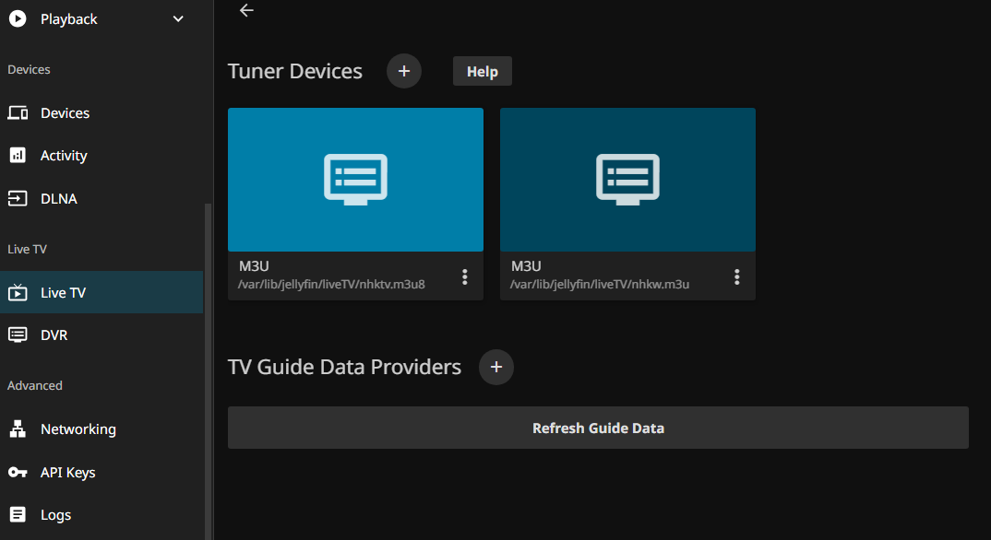Select Live TV in the sidebar
This screenshot has width=991, height=540.
pyautogui.click(x=63, y=293)
